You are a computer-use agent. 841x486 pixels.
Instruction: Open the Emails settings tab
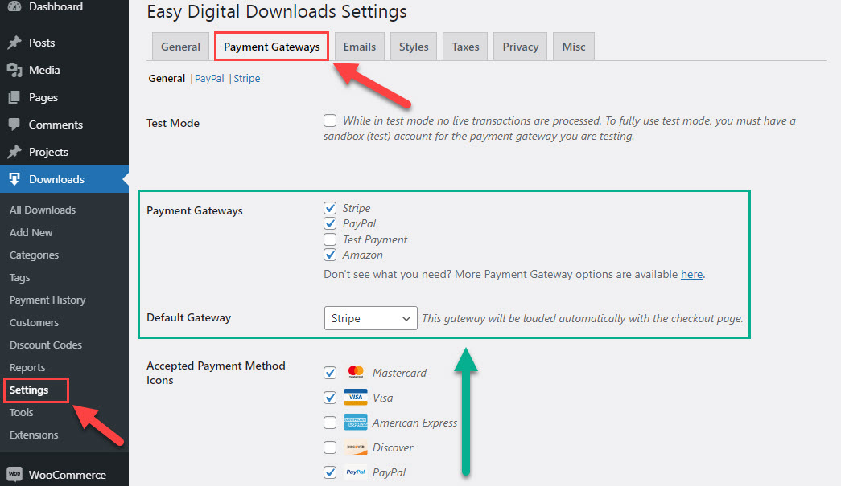point(360,47)
